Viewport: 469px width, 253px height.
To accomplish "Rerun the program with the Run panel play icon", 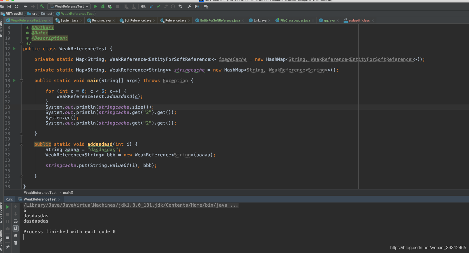I will point(8,207).
